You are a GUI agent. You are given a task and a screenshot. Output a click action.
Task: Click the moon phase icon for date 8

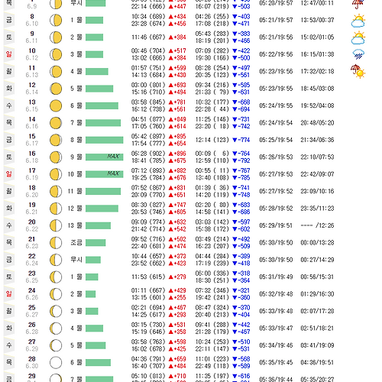click(x=56, y=20)
